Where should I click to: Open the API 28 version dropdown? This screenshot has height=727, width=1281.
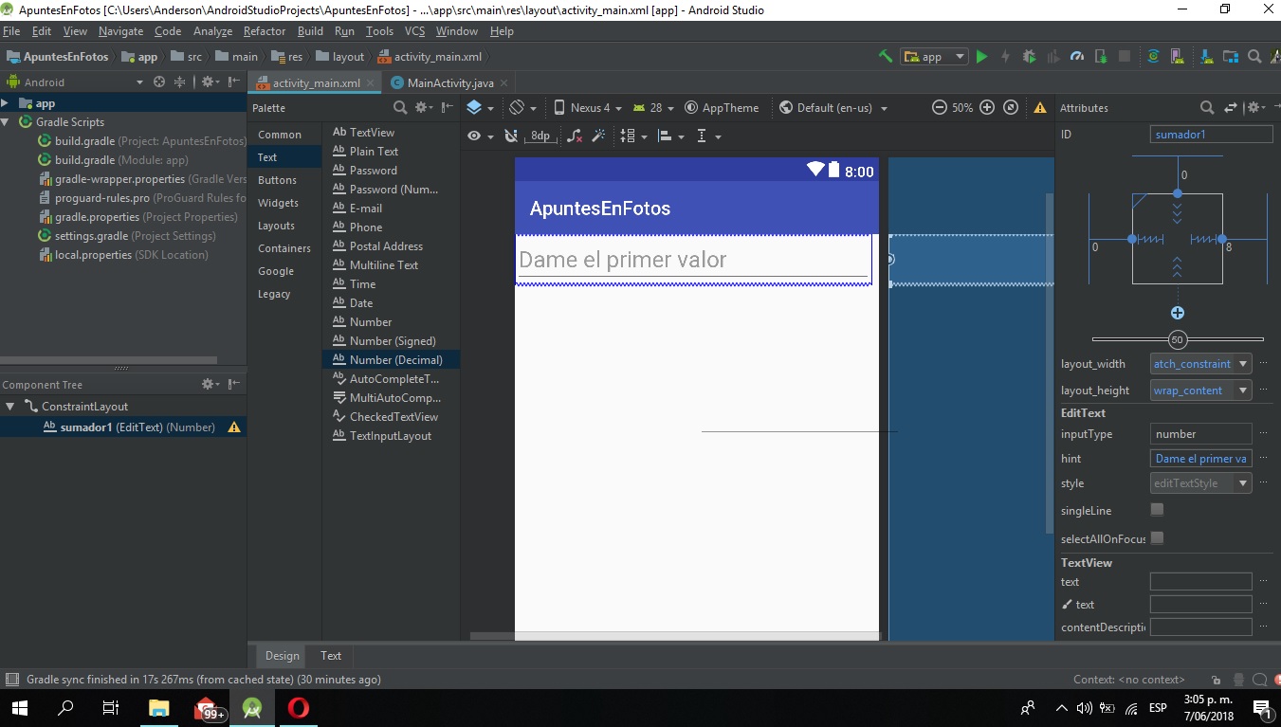[654, 108]
